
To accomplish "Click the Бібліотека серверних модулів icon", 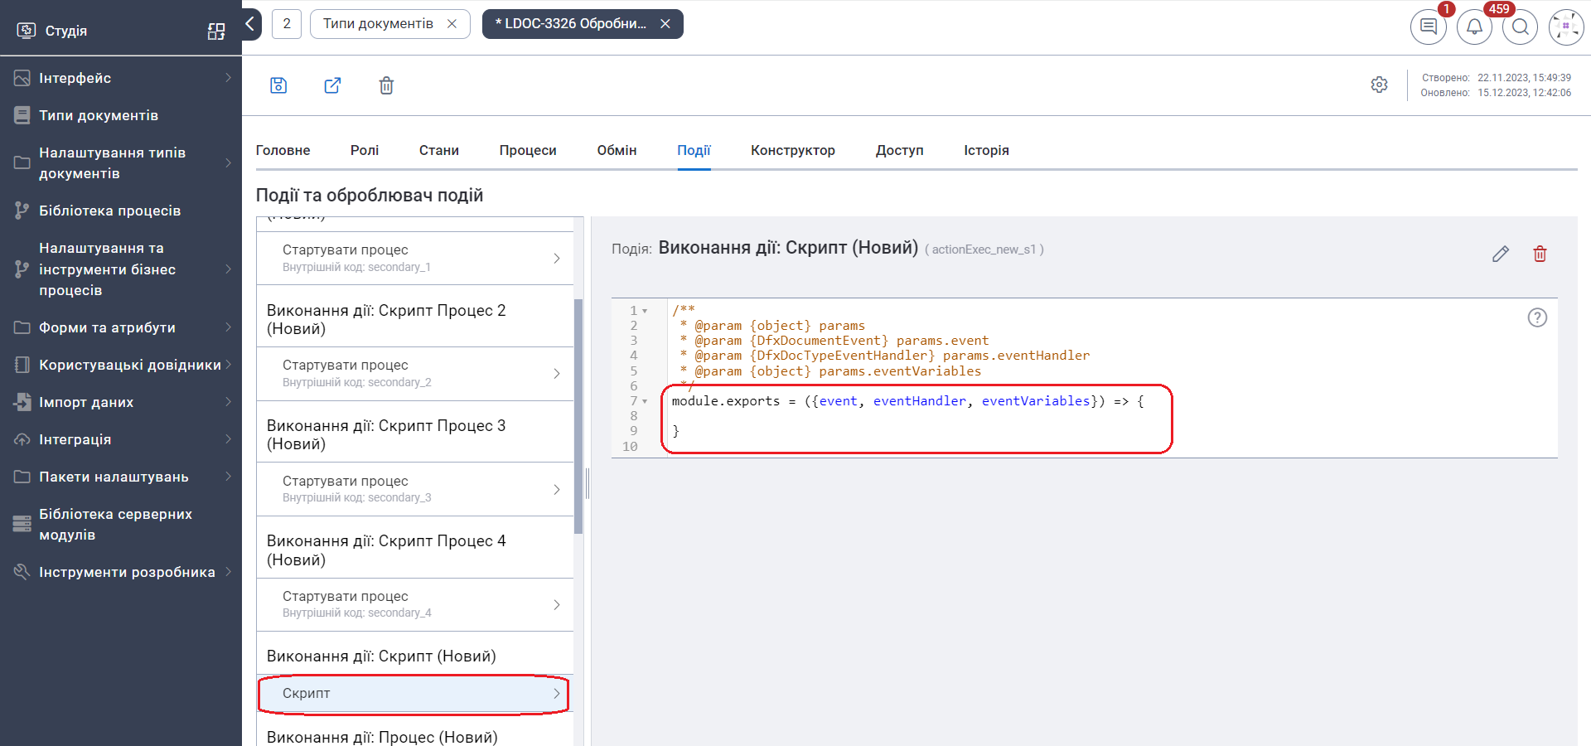I will pyautogui.click(x=22, y=524).
